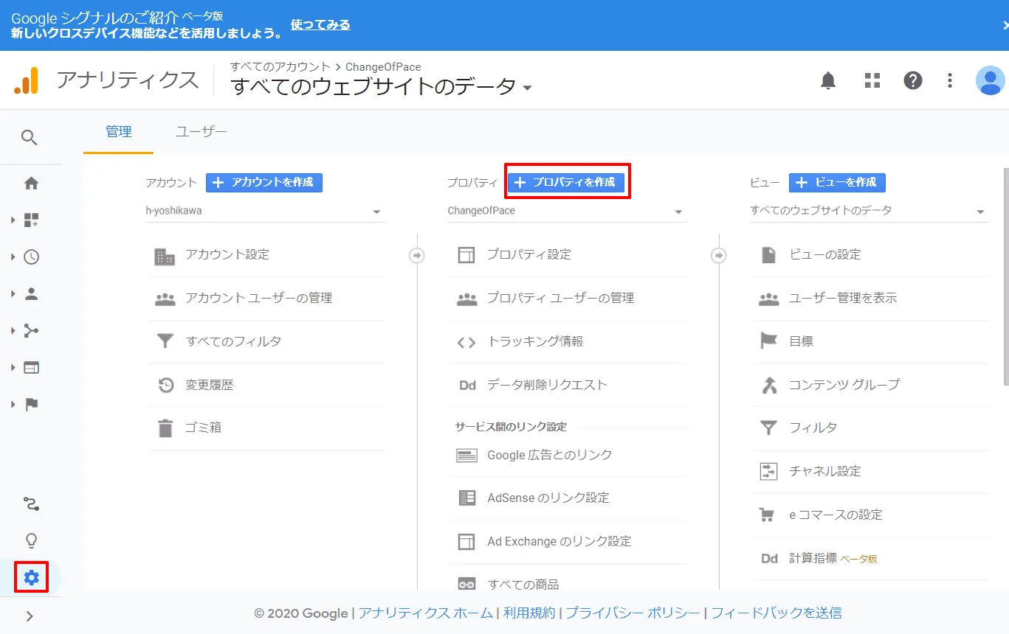Open the three-dot overflow menu icon
The image size is (1009, 634).
coord(949,81)
